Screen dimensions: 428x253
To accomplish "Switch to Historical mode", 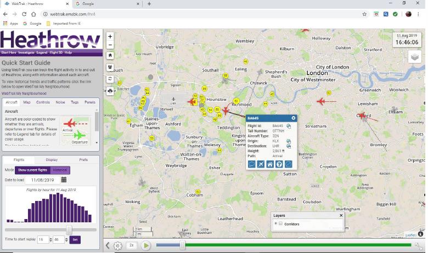I will (60, 170).
